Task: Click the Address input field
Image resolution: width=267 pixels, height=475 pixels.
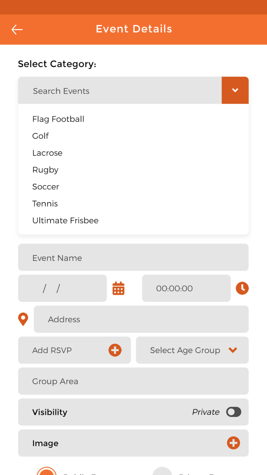Action: (x=141, y=319)
